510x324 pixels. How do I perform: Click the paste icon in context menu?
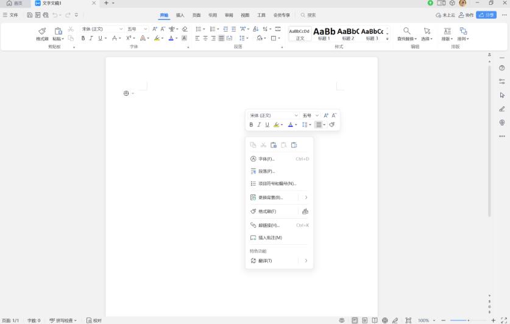pos(274,145)
